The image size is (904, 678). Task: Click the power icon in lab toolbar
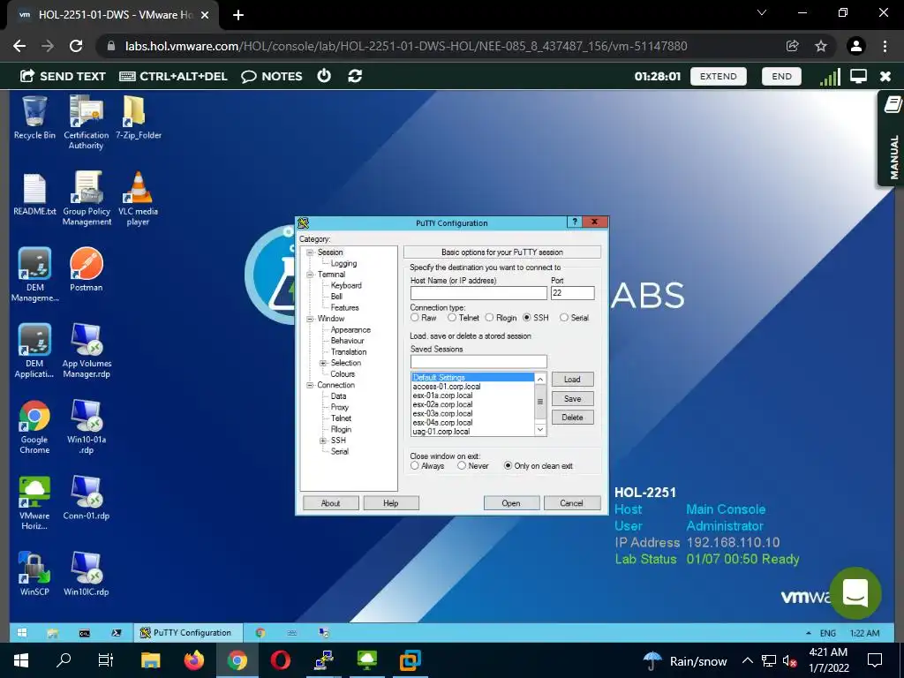click(x=324, y=76)
